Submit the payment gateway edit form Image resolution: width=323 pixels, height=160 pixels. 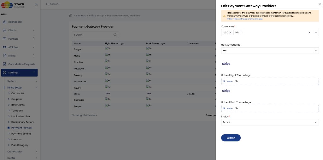(x=231, y=138)
